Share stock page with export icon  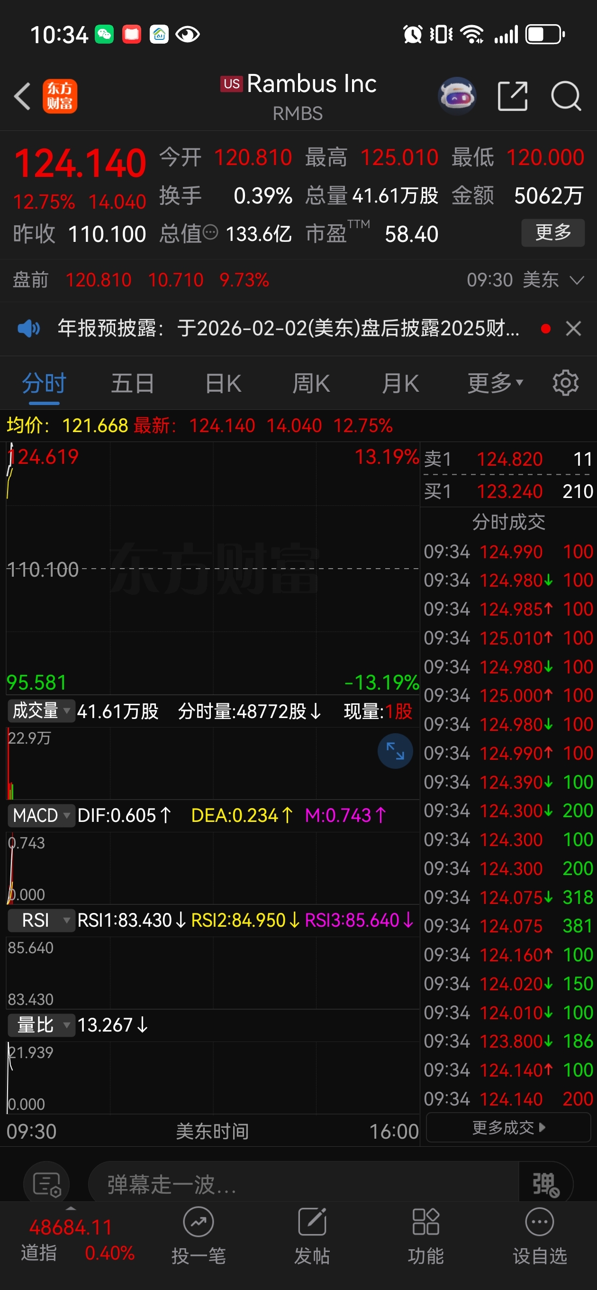click(x=513, y=96)
